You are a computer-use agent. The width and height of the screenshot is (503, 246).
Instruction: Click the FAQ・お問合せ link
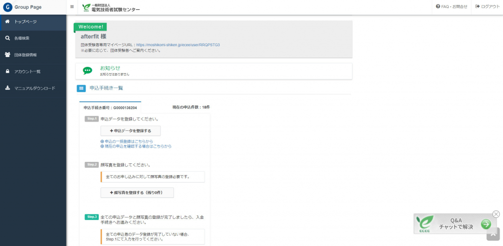[x=451, y=7]
